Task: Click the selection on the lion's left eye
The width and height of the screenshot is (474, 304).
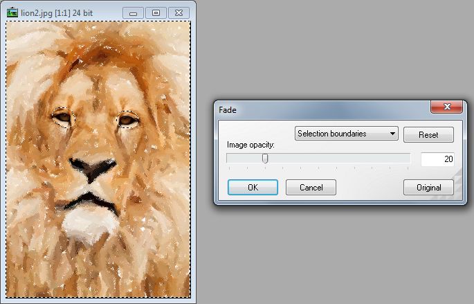Action: point(64,119)
